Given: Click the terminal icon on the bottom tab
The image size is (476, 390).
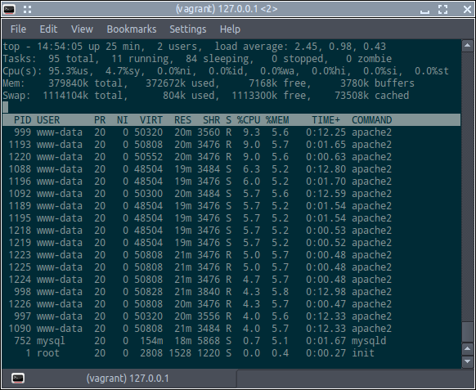Looking at the screenshot, I should coord(18,379).
